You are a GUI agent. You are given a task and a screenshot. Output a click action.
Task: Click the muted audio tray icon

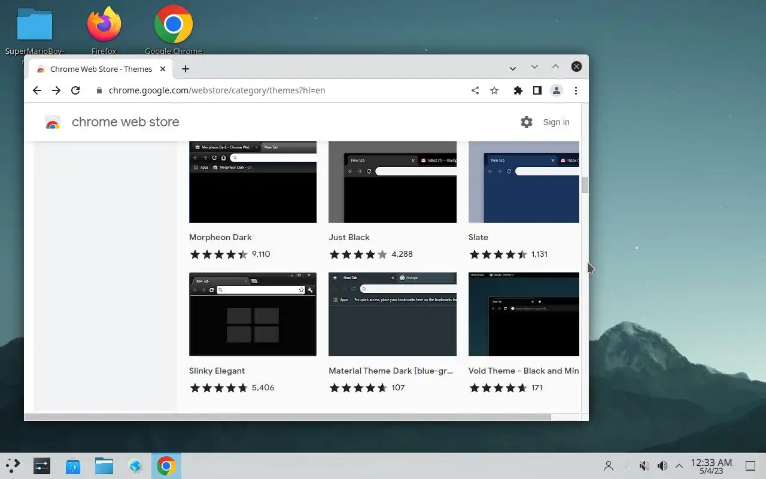[645, 466]
